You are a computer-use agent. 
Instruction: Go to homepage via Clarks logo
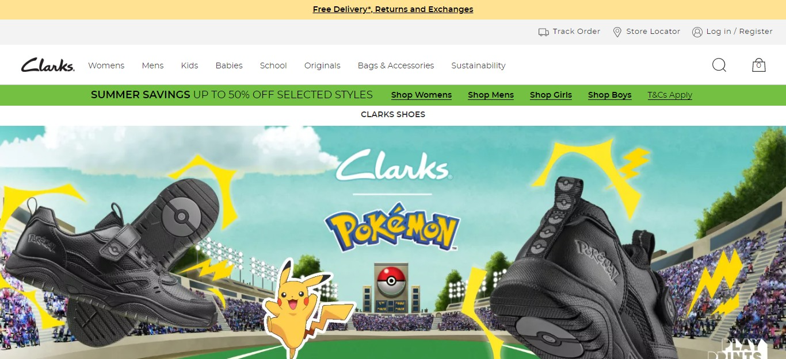click(48, 65)
